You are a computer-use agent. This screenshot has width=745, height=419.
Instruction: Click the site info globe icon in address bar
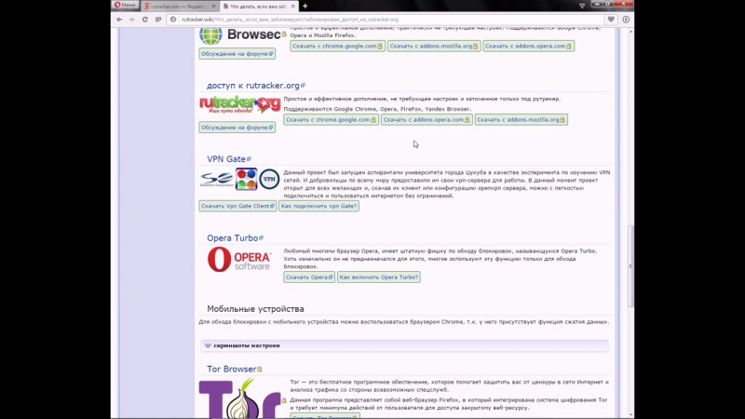click(x=173, y=20)
